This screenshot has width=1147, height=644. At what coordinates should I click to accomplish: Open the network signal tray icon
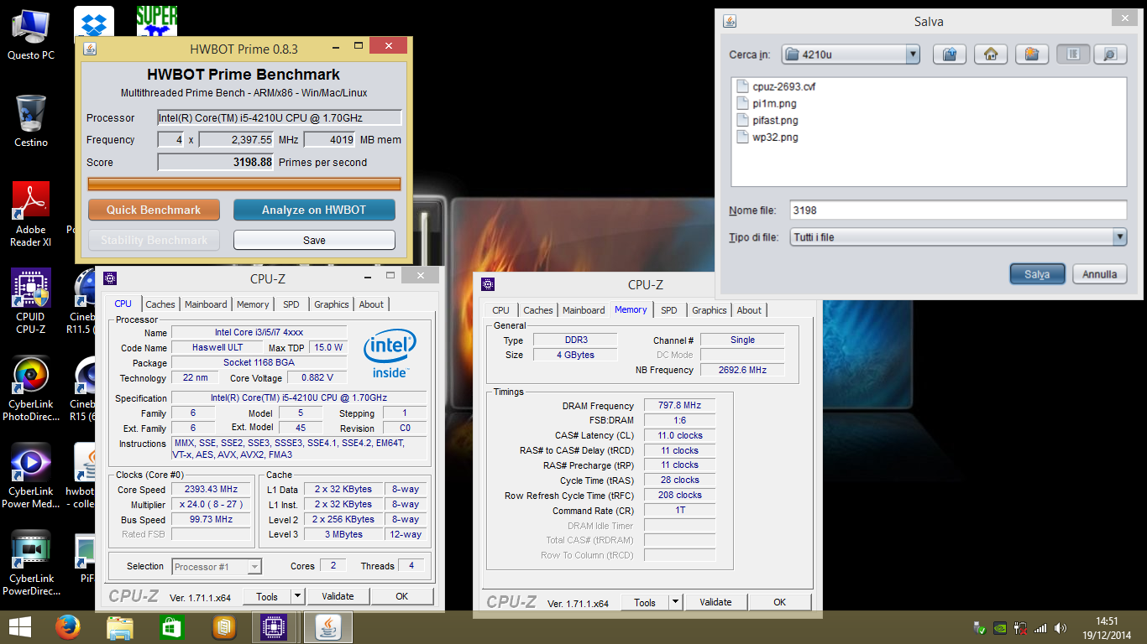(1040, 627)
